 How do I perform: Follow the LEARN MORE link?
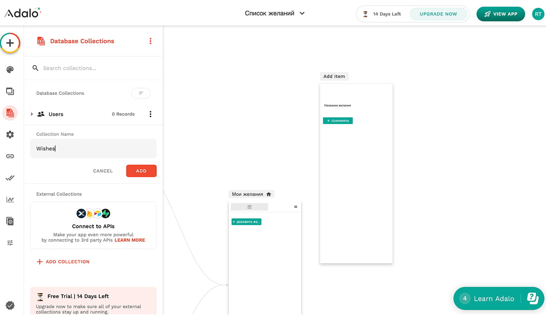pos(130,240)
